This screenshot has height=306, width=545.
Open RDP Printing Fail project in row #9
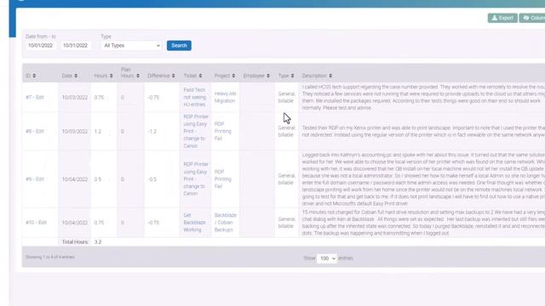coord(223,179)
